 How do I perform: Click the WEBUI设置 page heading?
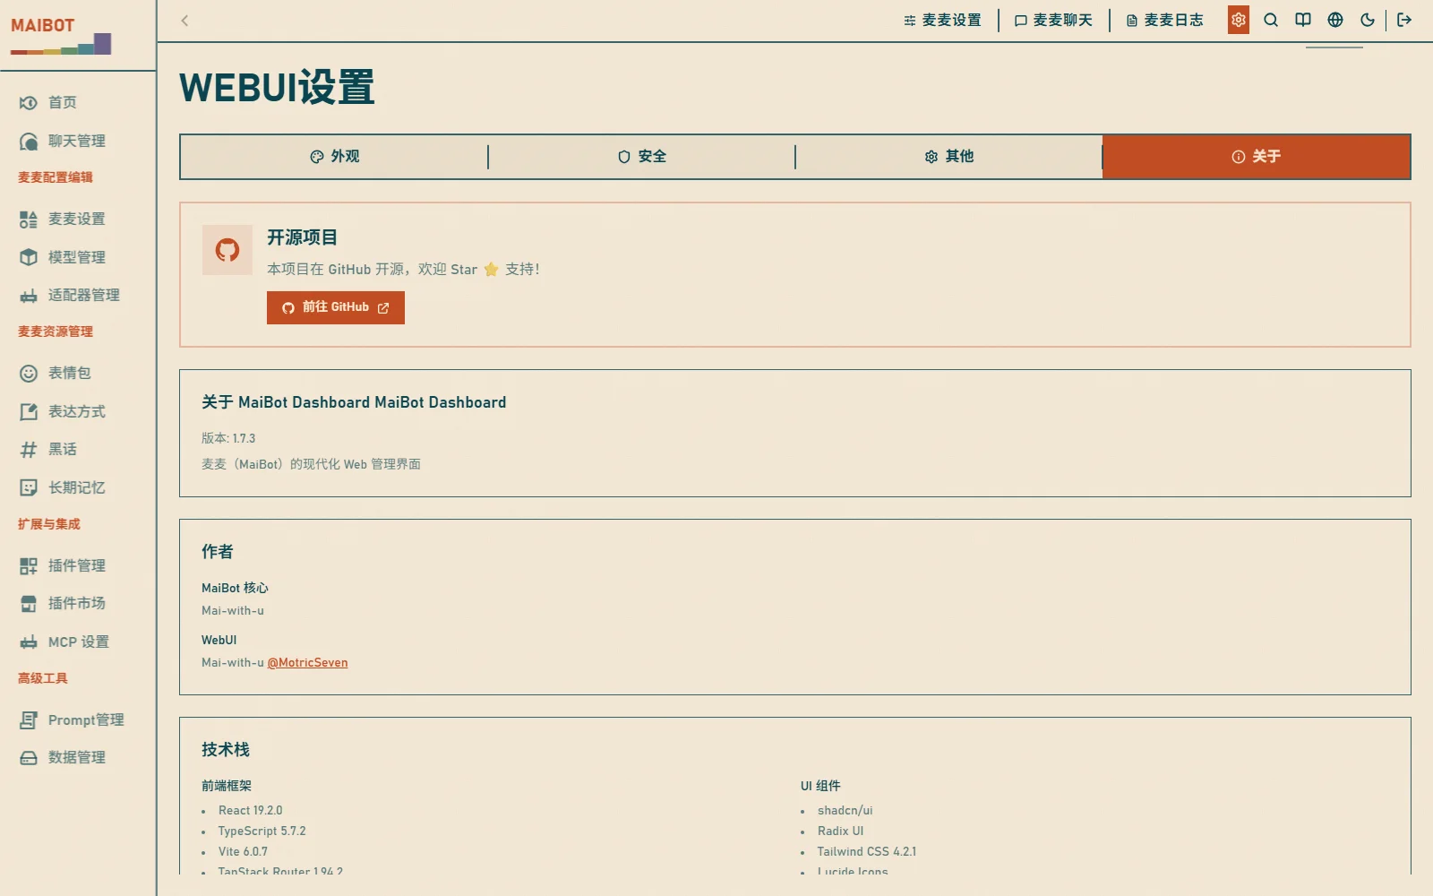click(x=277, y=88)
